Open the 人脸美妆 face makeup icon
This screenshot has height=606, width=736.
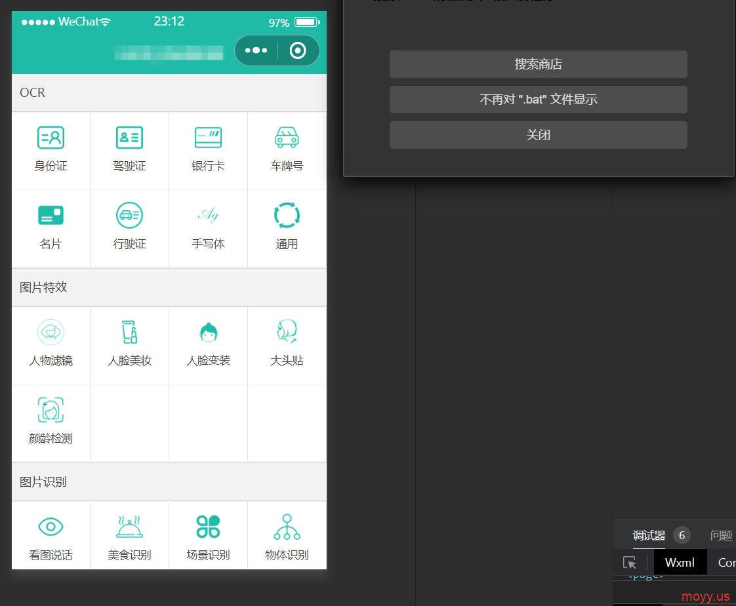click(x=129, y=331)
